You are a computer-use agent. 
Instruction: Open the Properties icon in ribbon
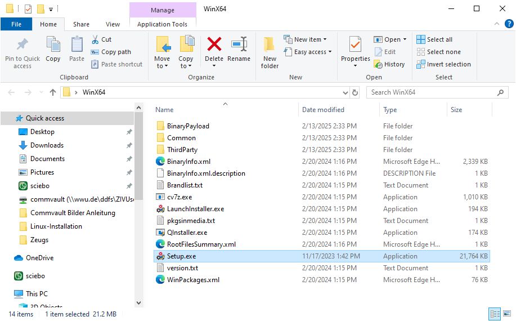coord(355,45)
